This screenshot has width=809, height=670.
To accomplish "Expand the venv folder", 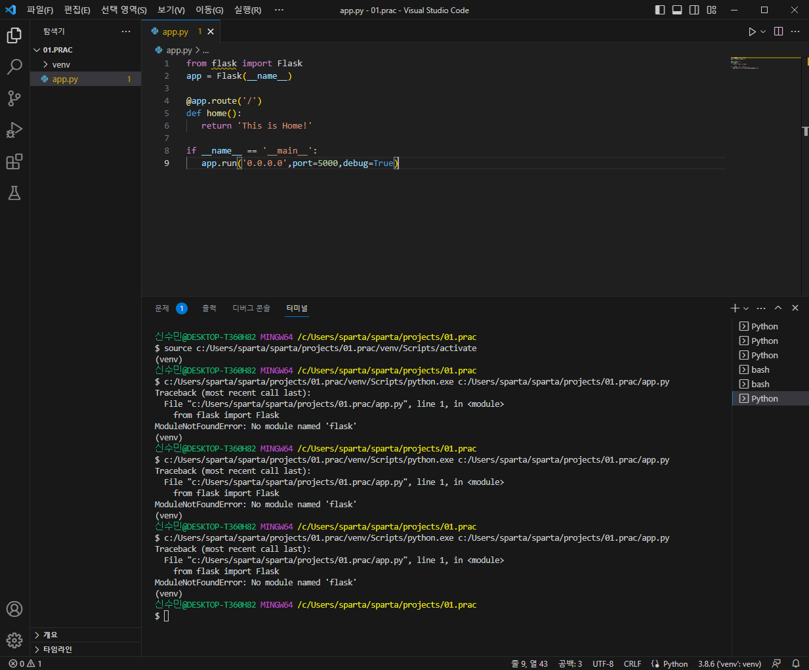I will 85,64.
